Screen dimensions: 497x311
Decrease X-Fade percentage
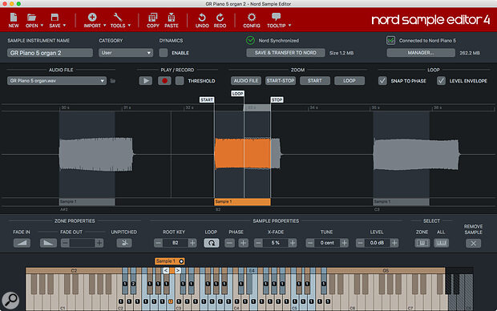point(258,243)
